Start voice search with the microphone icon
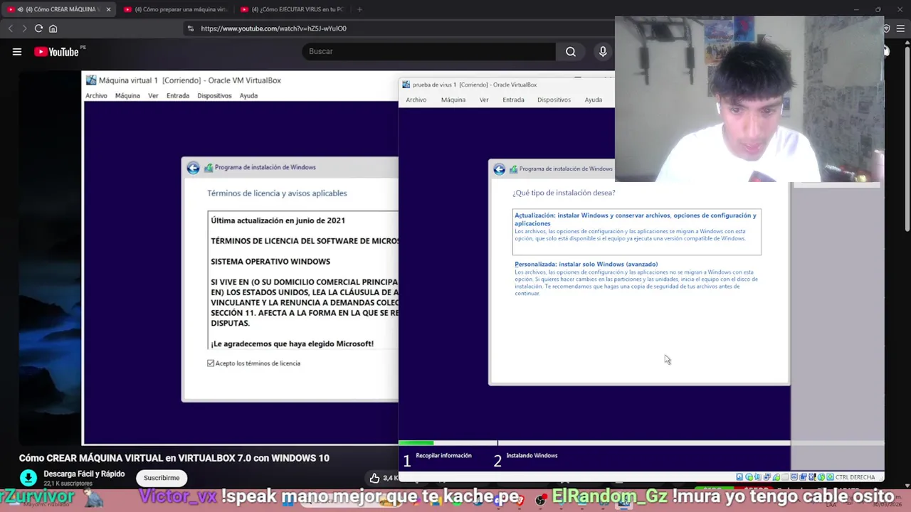 (x=603, y=51)
